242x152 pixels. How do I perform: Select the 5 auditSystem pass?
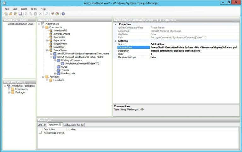pyautogui.click(x=60, y=44)
